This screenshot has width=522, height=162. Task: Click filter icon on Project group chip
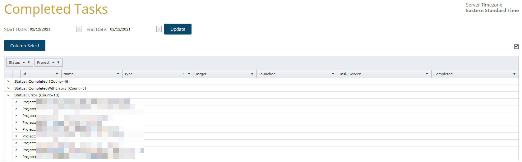(x=58, y=62)
